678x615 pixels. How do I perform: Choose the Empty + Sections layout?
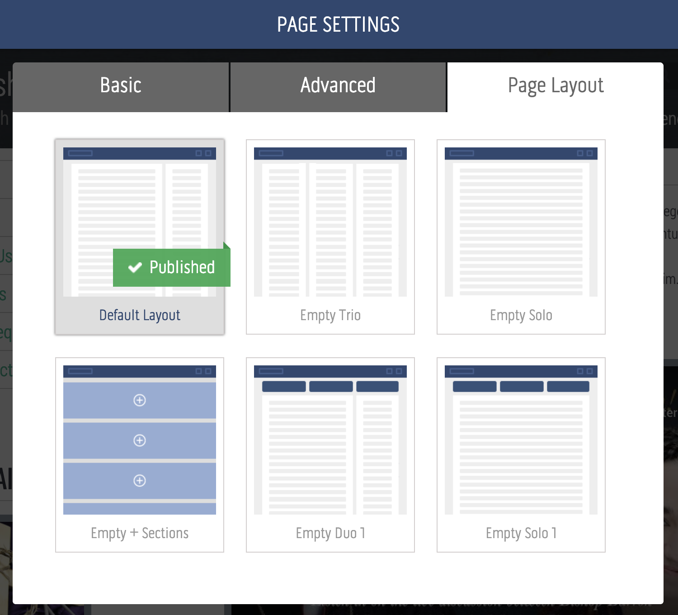click(140, 455)
